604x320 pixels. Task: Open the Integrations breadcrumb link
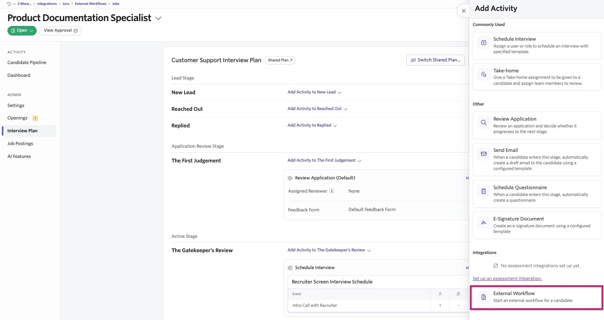point(47,4)
